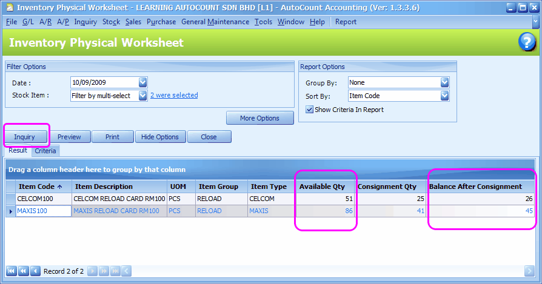Click previous page record navigator button
This screenshot has width=542, height=284.
23,271
